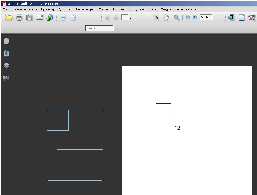
Task: Click the Найти search field
Action: pyautogui.click(x=99, y=28)
